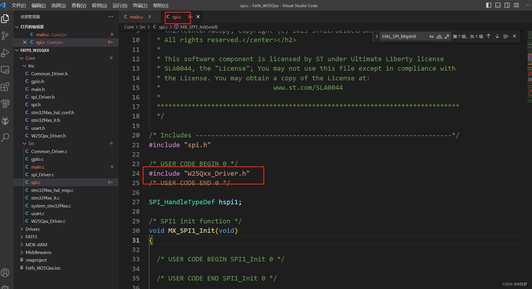Open the explorer panel more actions menu
Screen dimensions: 532x289
pos(110,17)
